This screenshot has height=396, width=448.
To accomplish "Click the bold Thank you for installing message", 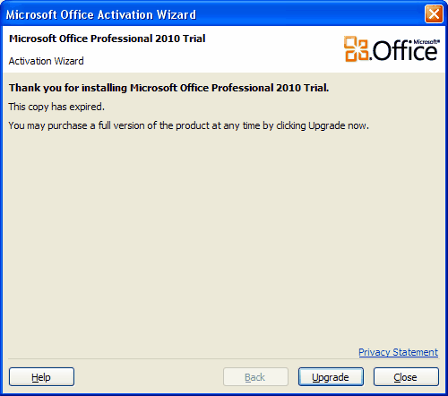I will [x=168, y=88].
